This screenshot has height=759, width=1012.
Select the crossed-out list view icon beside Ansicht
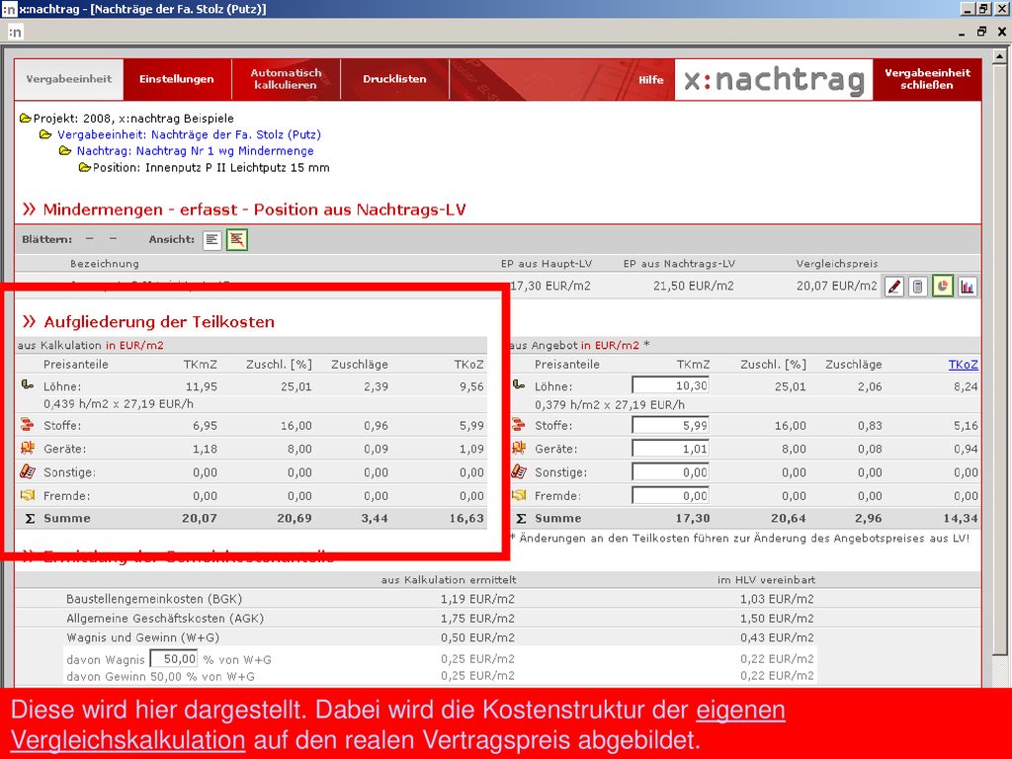pos(237,240)
